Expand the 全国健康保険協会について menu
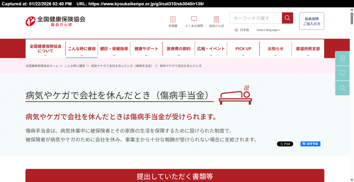 45,48
